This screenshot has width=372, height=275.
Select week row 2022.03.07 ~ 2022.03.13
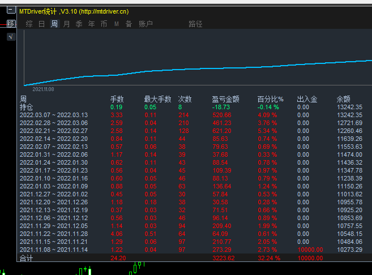tap(195, 115)
